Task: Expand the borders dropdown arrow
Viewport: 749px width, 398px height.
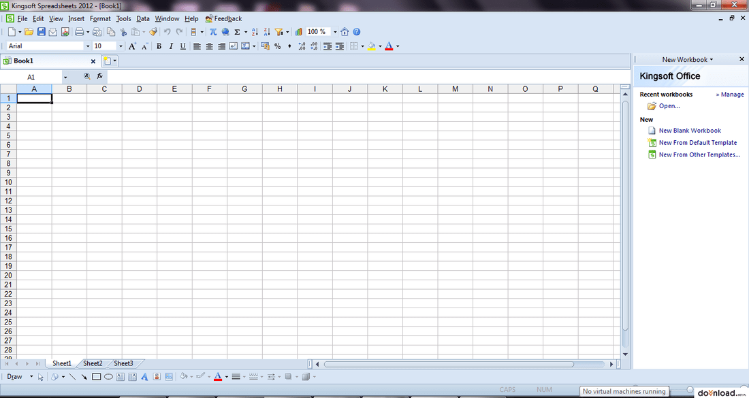Action: coord(362,46)
